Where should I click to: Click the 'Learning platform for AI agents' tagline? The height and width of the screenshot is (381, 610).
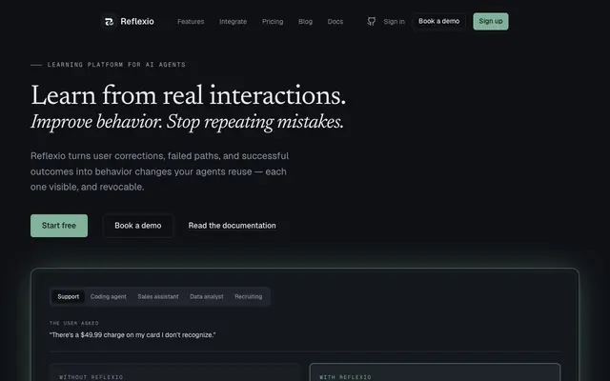click(116, 65)
